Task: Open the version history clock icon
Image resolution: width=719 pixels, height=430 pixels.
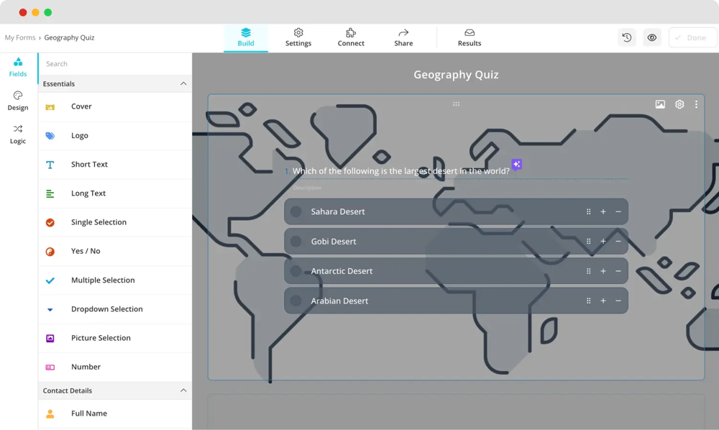Action: tap(627, 37)
